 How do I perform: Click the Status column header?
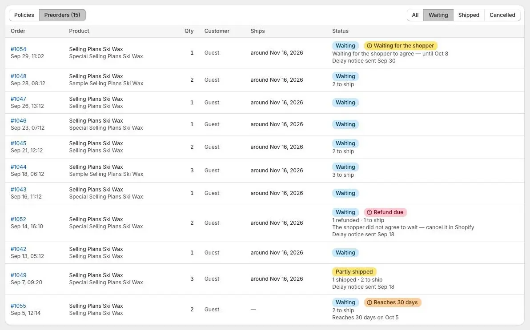click(340, 31)
